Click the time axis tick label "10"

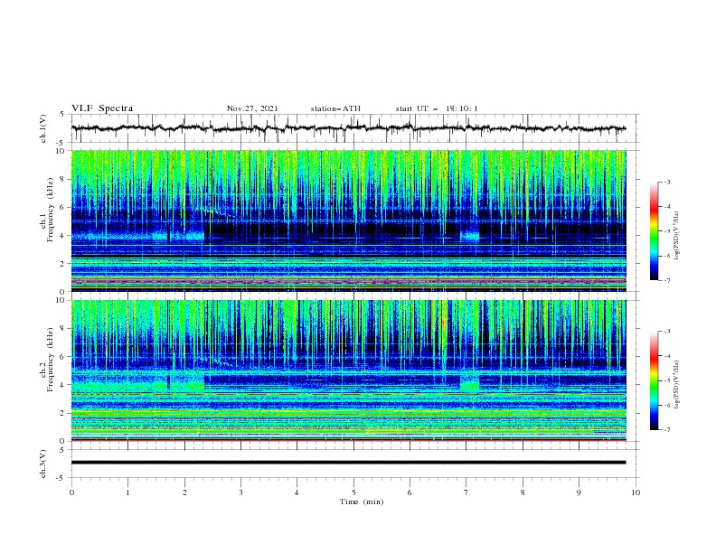636,492
